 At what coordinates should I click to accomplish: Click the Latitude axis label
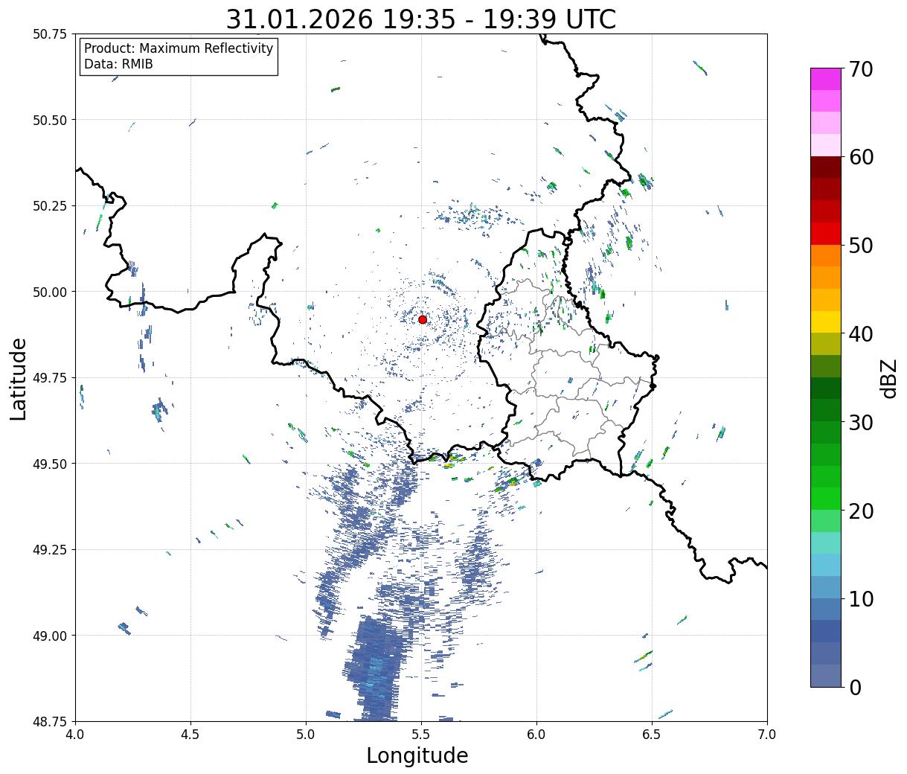pyautogui.click(x=19, y=378)
